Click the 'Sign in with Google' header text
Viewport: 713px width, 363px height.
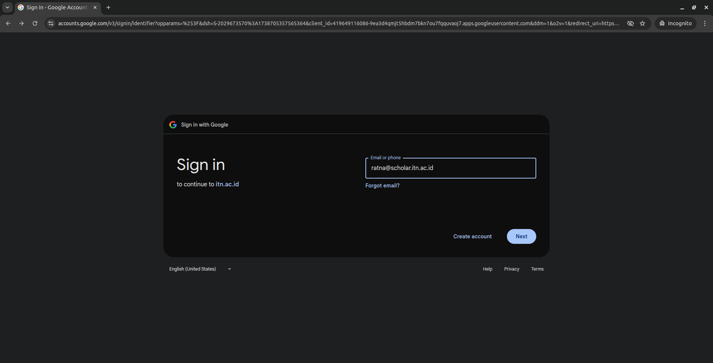pos(205,125)
